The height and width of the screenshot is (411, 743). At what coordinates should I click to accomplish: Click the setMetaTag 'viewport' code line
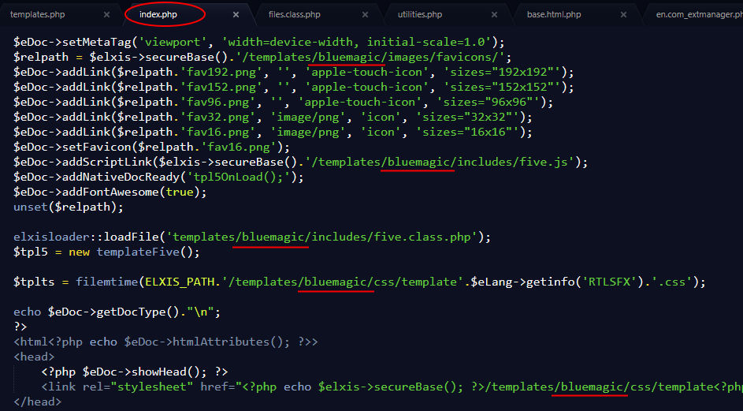258,42
